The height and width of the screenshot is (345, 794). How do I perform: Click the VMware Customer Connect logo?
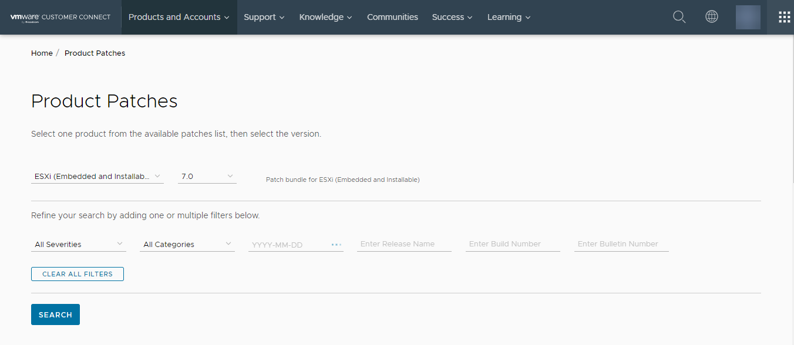[60, 17]
